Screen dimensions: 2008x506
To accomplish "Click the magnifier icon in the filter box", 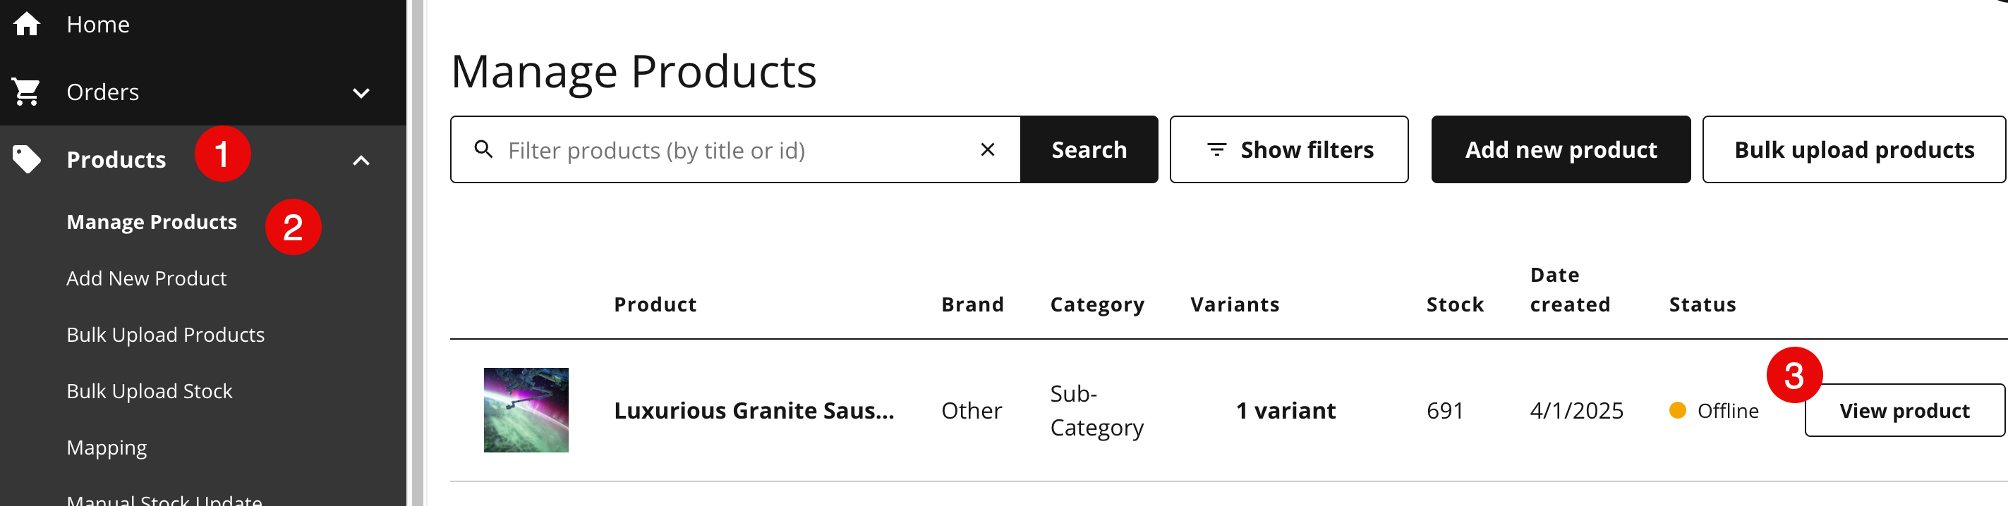I will coord(483,149).
